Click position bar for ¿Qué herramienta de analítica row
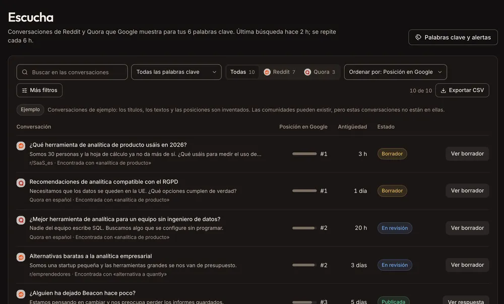 pyautogui.click(x=304, y=154)
